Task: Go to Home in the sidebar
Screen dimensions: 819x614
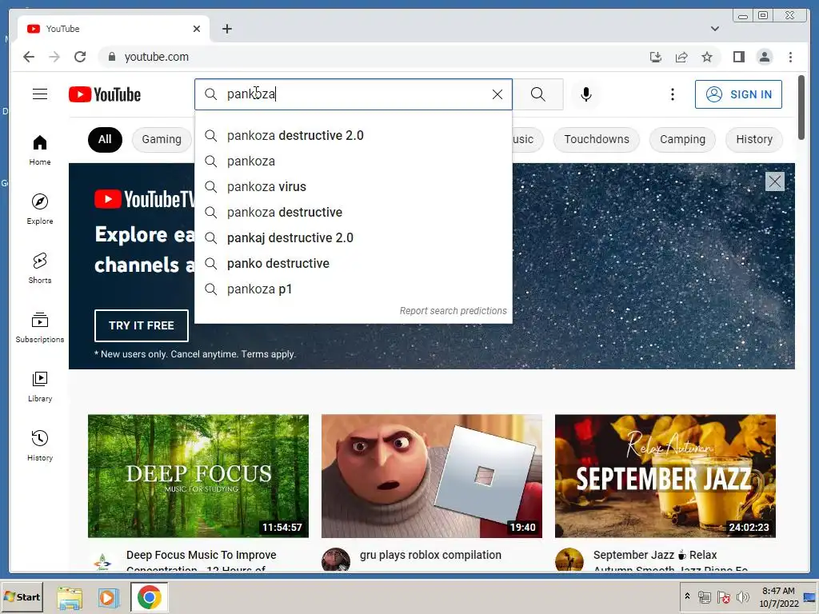Action: click(40, 150)
